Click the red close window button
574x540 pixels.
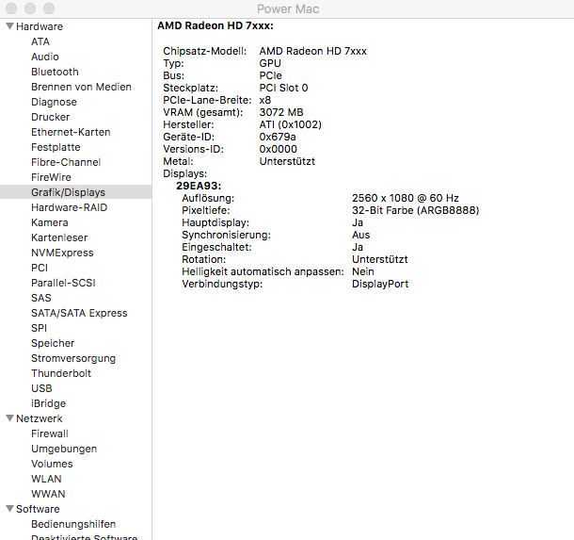(x=11, y=8)
